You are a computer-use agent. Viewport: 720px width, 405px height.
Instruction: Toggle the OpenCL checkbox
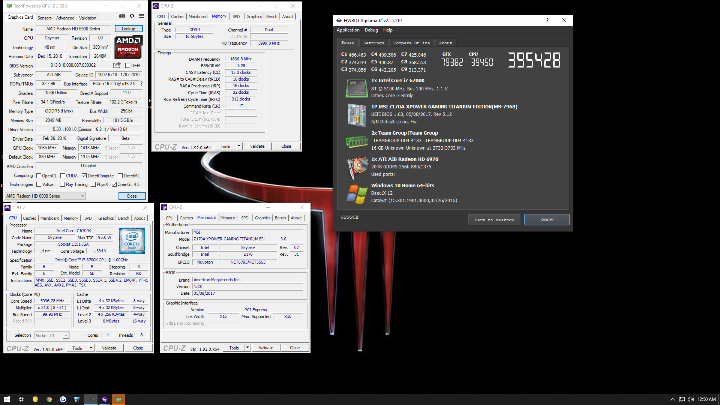pyautogui.click(x=39, y=176)
